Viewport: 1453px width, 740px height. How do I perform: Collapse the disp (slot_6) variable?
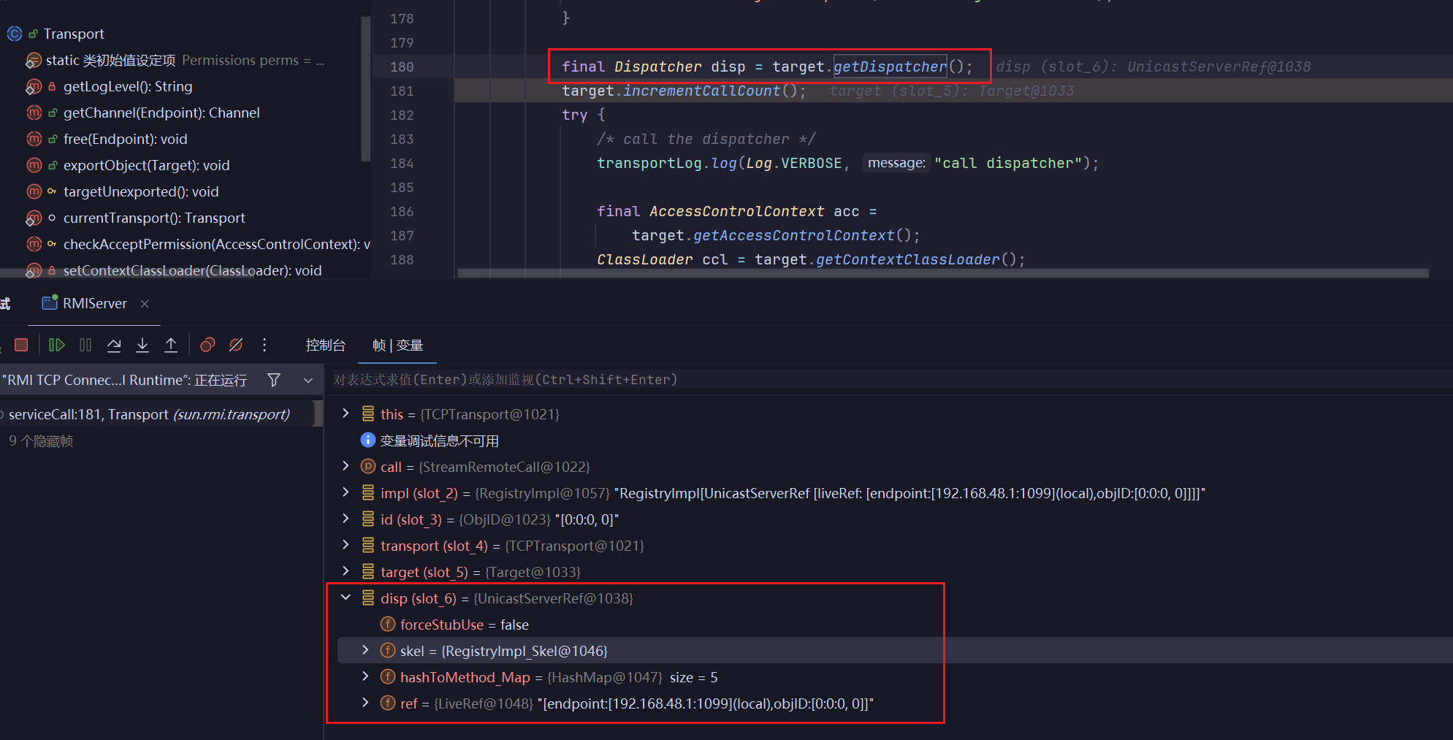point(346,598)
